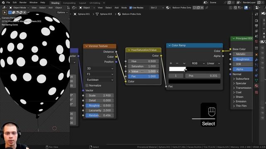
Task: Open the Texture properties checker icon
Action: (256, 92)
